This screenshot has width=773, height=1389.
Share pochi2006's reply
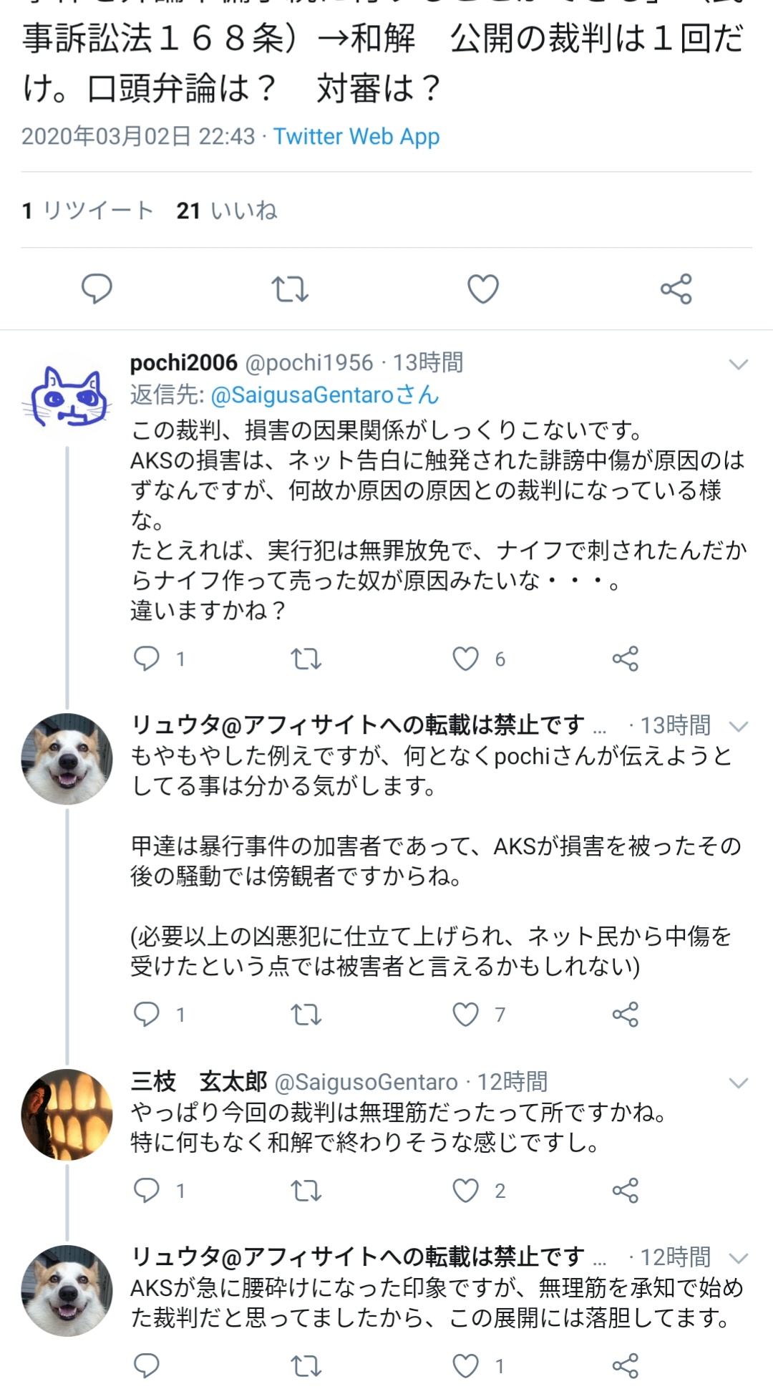(x=626, y=658)
